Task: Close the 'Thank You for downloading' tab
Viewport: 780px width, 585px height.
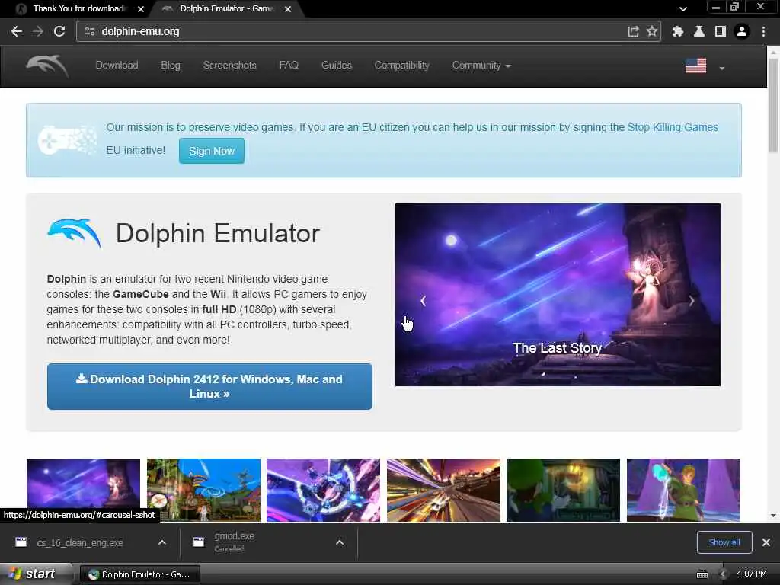Action: [x=141, y=9]
